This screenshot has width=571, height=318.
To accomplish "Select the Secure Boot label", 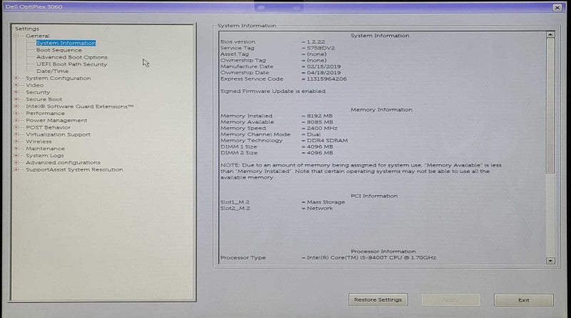I will point(44,99).
